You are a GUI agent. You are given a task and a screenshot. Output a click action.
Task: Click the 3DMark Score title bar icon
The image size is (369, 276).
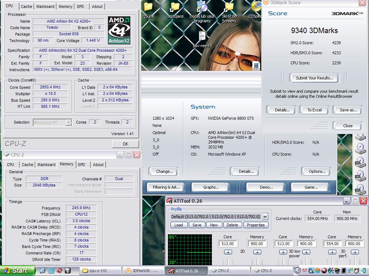(266, 3)
